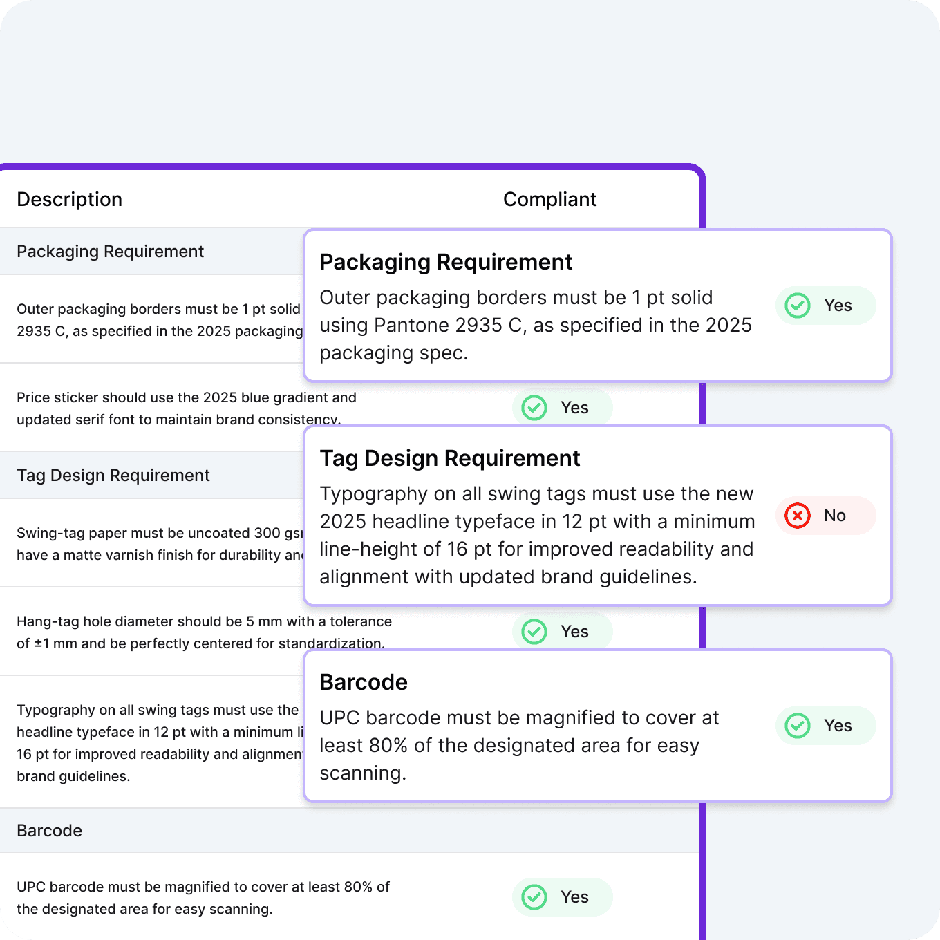Click the checkmark on the UPC barcode row
The height and width of the screenshot is (940, 940).
click(534, 896)
